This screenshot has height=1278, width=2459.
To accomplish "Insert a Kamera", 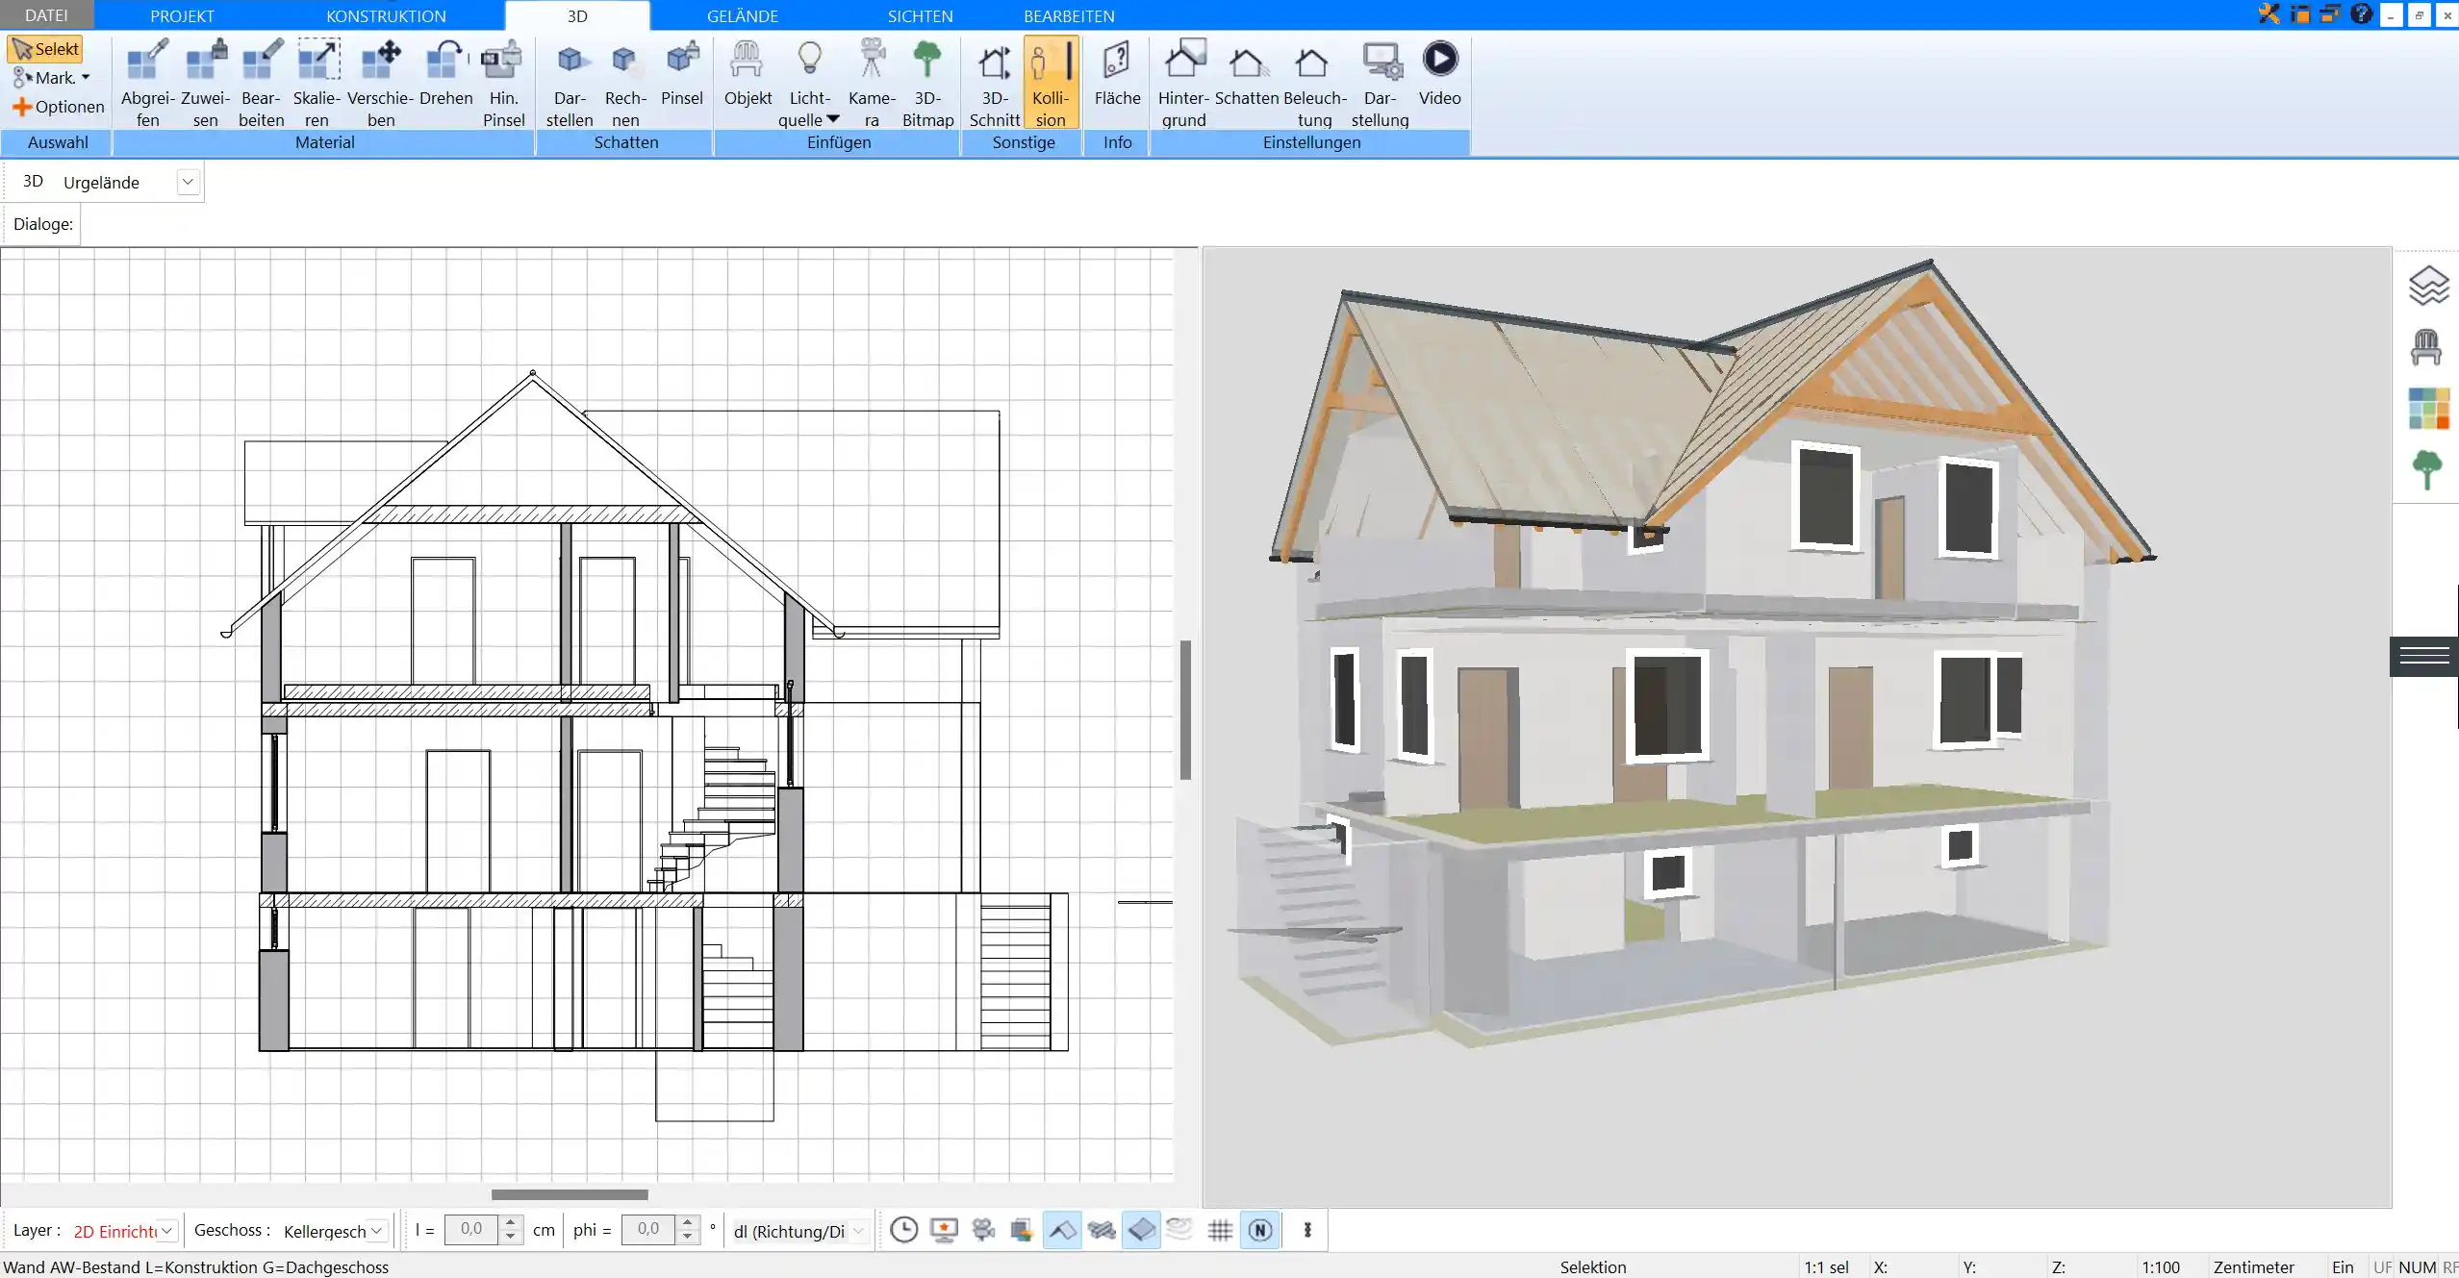I will point(872,83).
